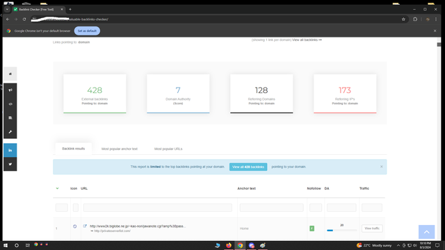445x250 pixels.
Task: Click the URL column filter field
Action: pyautogui.click(x=158, y=208)
